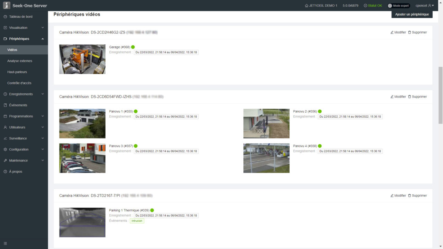Select the Maintenance wrench icon
The height and width of the screenshot is (249, 443).
point(5,160)
